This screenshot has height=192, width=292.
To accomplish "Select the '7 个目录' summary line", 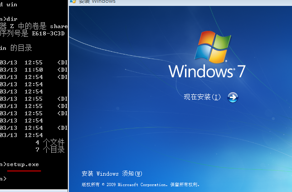I will coord(50,149).
